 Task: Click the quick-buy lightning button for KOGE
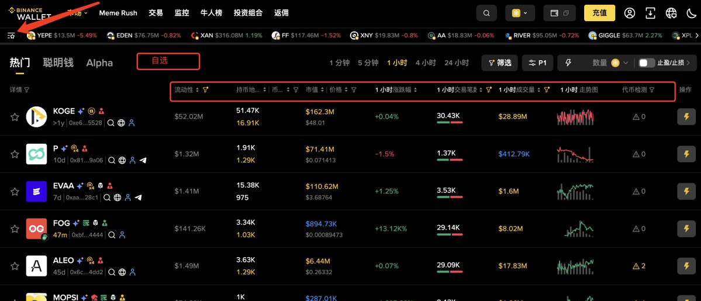[x=686, y=117]
